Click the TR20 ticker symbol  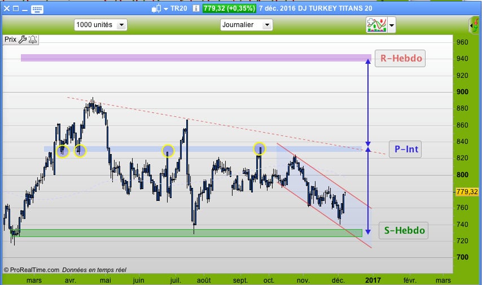178,8
